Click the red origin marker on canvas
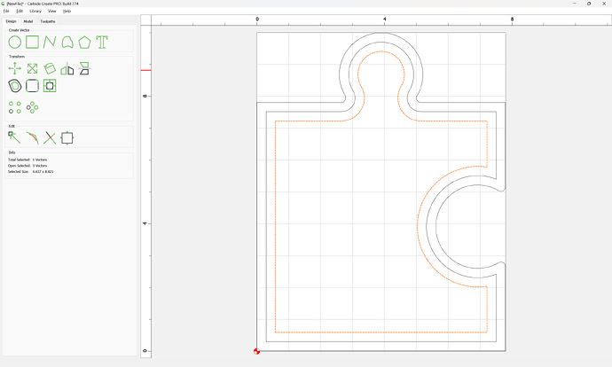 point(257,351)
